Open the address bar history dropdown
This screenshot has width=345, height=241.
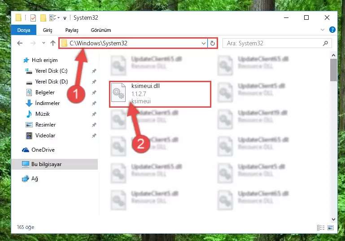coord(204,44)
